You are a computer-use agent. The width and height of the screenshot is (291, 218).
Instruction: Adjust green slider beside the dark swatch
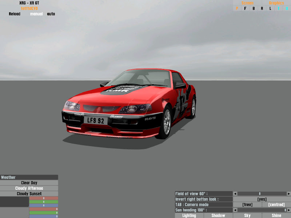44,202
